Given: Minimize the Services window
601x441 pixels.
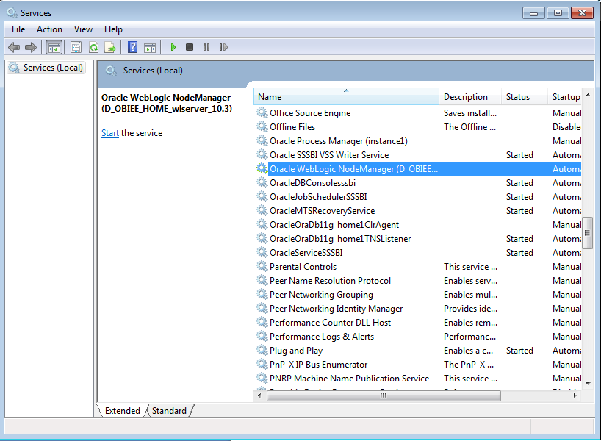Looking at the screenshot, I should [x=533, y=13].
